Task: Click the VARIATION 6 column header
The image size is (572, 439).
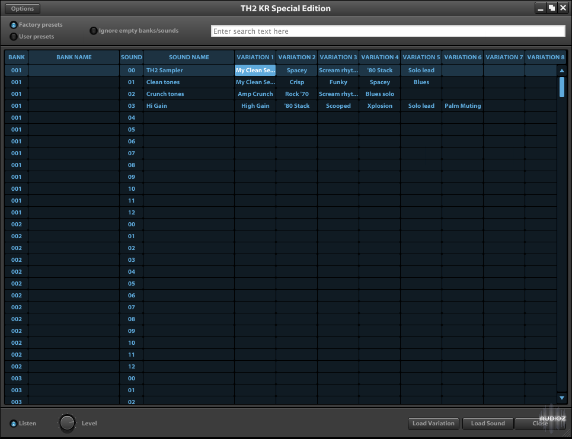Action: 462,57
